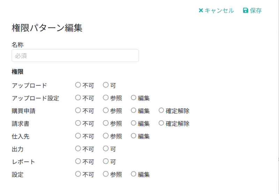Viewport: 279px width, 194px height.
Task: Click the アップロード設定 row label
Action: pyautogui.click(x=36, y=98)
